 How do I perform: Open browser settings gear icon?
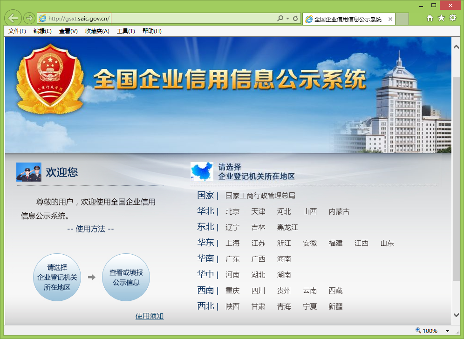point(453,18)
